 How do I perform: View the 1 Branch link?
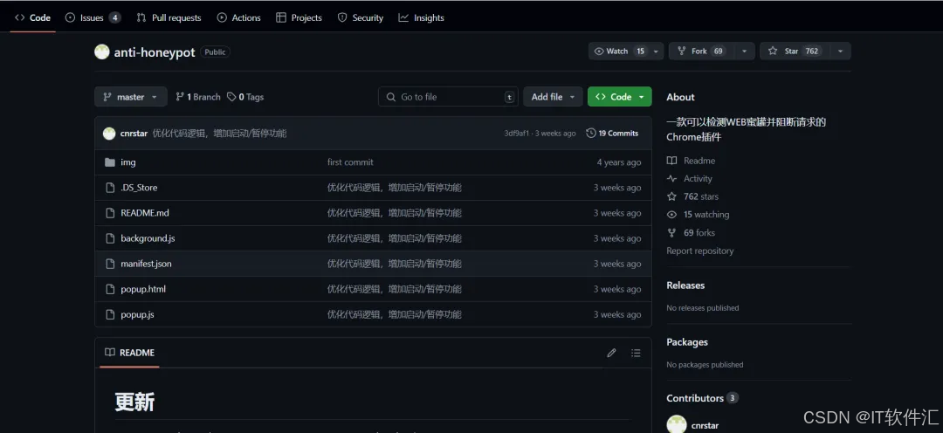(x=198, y=97)
